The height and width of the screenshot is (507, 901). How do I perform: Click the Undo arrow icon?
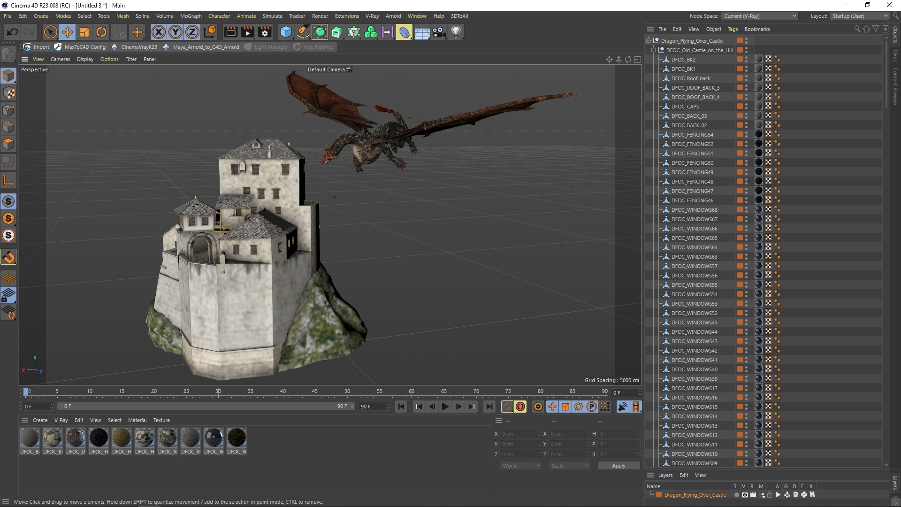[x=13, y=32]
